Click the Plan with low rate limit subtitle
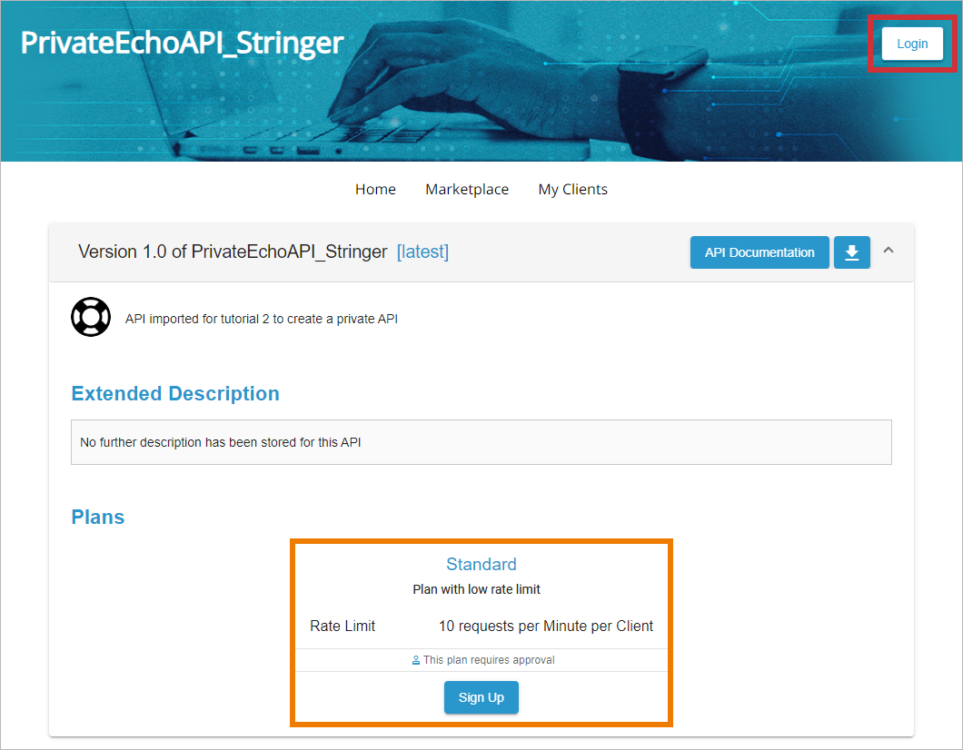This screenshot has height=750, width=963. pyautogui.click(x=476, y=589)
